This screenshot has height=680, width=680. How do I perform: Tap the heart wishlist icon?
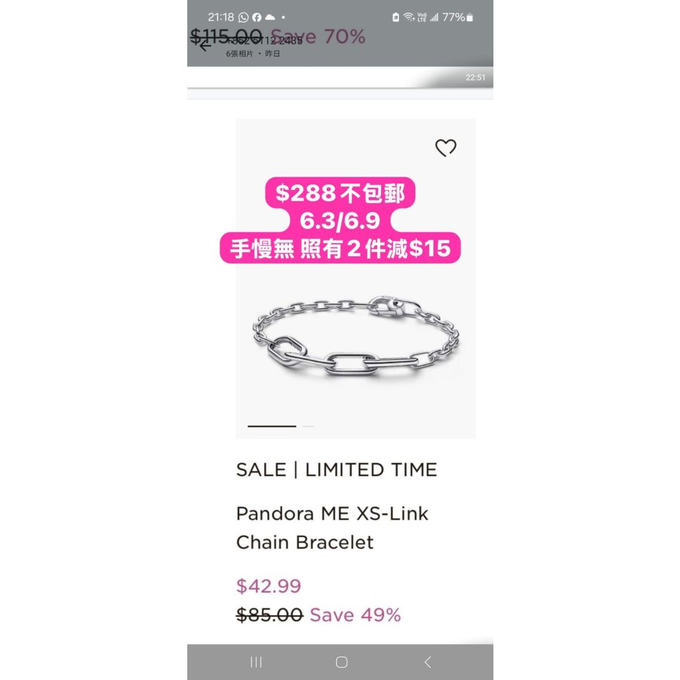pos(446,148)
